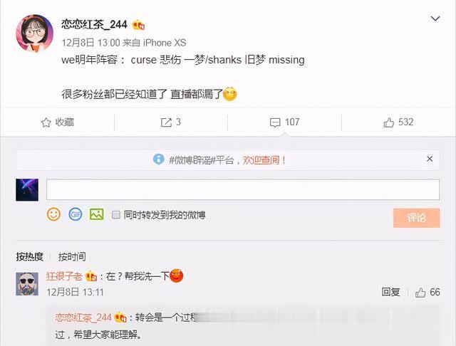Click the star favorite (收藏) icon
Image resolution: width=456 pixels, height=346 pixels.
coord(46,122)
